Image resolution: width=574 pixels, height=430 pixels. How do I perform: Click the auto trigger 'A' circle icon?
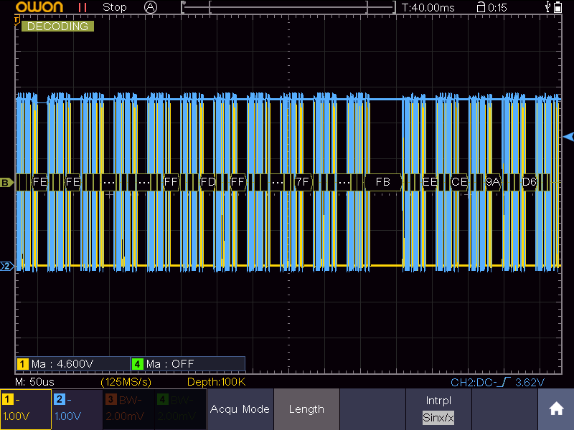click(x=151, y=7)
